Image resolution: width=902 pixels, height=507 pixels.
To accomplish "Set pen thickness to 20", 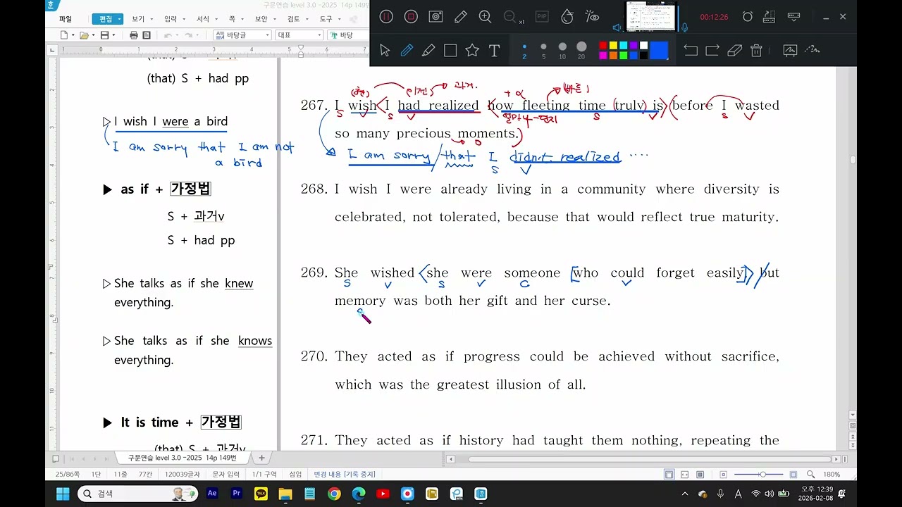I will click(581, 50).
